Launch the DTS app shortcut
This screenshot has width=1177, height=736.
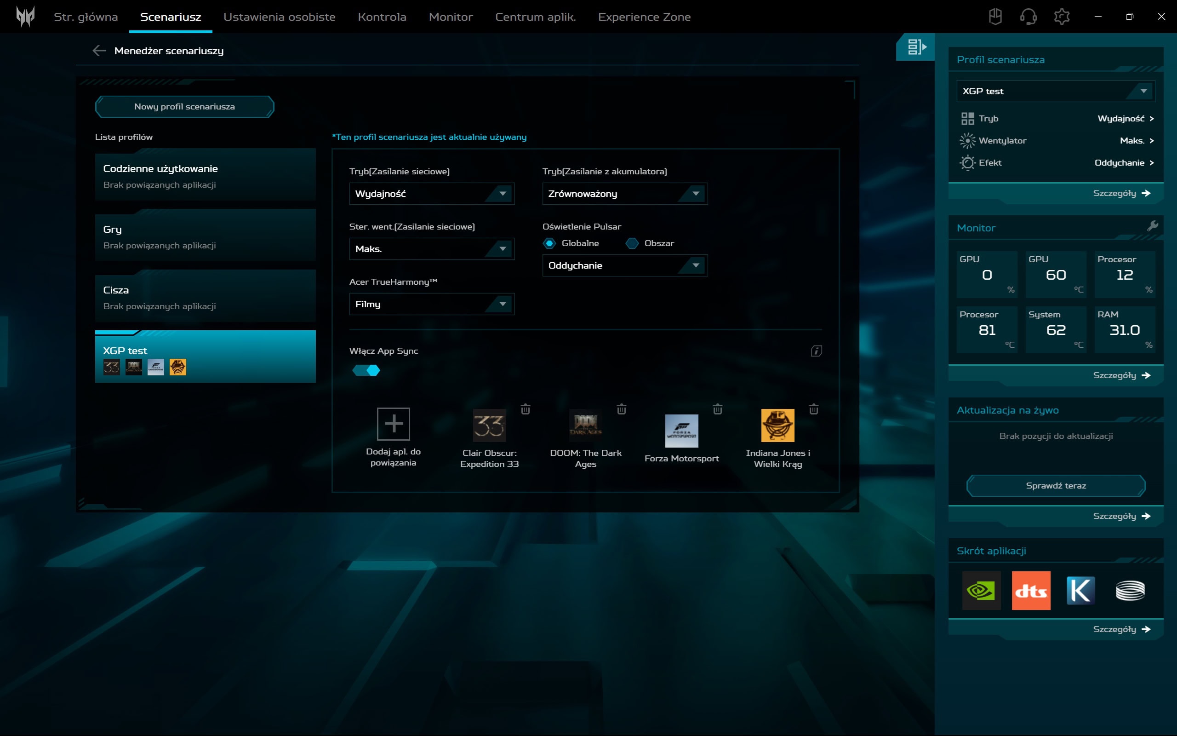[x=1031, y=591]
